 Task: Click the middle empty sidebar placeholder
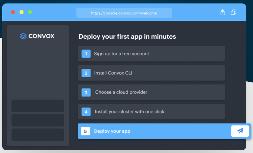coord(37,120)
